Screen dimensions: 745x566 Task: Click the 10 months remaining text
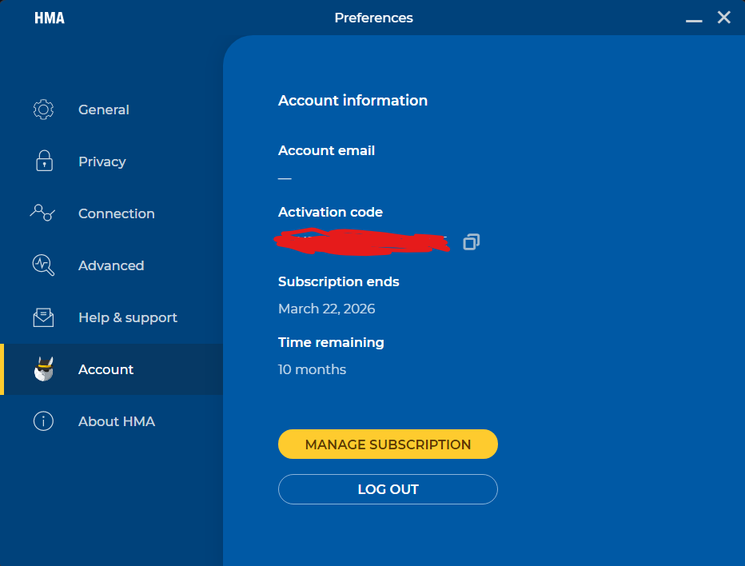[312, 369]
